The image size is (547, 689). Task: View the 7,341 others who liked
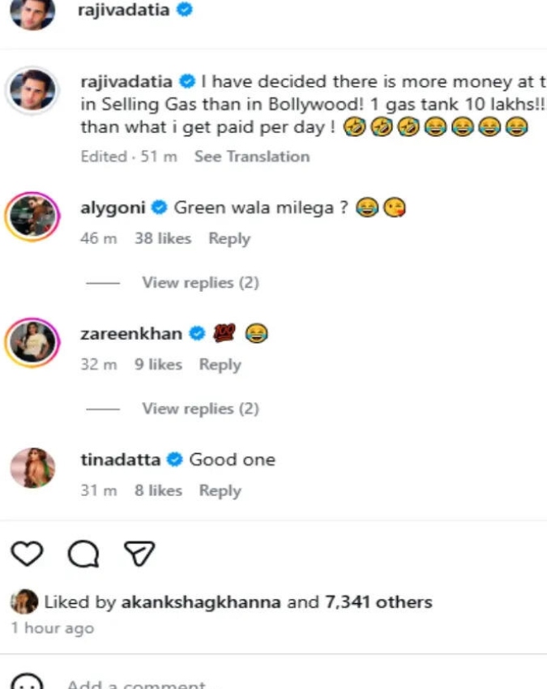(x=378, y=602)
